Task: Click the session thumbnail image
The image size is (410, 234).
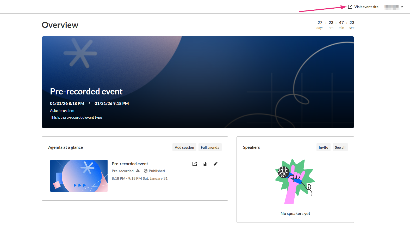Action: pos(79,176)
